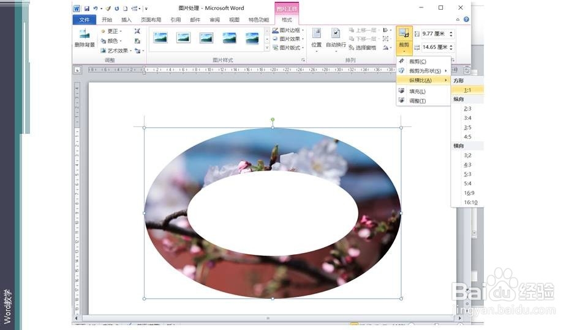Screen dimensions: 588x330
Task: Click the cropped oval flower picture
Action: click(x=273, y=213)
